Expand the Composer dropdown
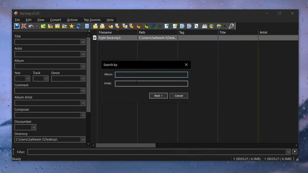 [83, 115]
